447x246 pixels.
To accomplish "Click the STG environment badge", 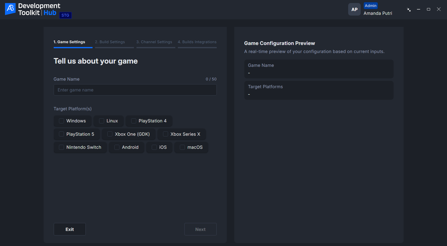I will point(65,15).
